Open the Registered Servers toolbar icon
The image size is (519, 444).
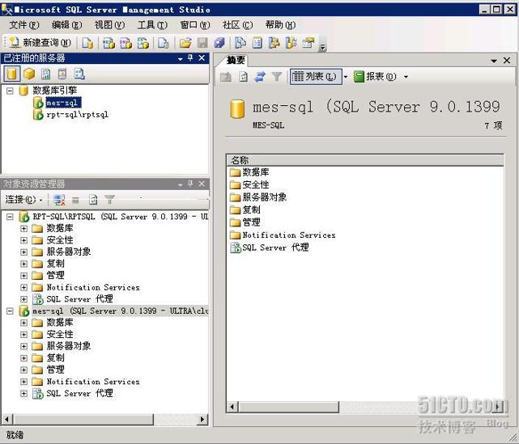click(240, 43)
